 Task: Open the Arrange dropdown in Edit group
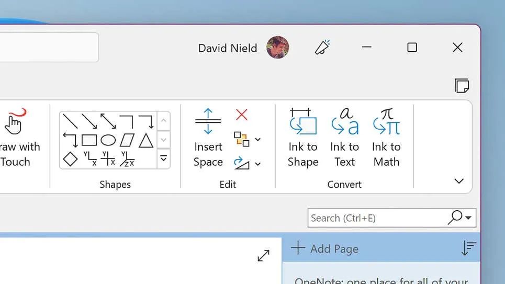[x=257, y=140]
